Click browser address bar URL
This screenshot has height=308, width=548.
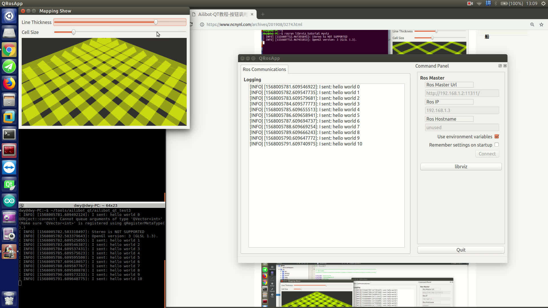tap(254, 25)
